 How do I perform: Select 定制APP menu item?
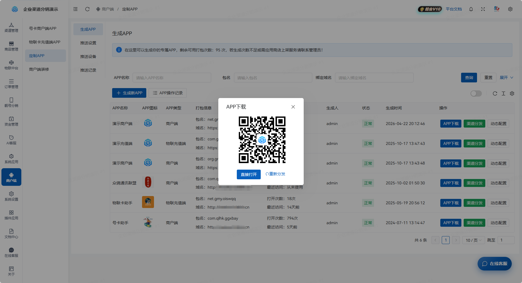(x=46, y=56)
